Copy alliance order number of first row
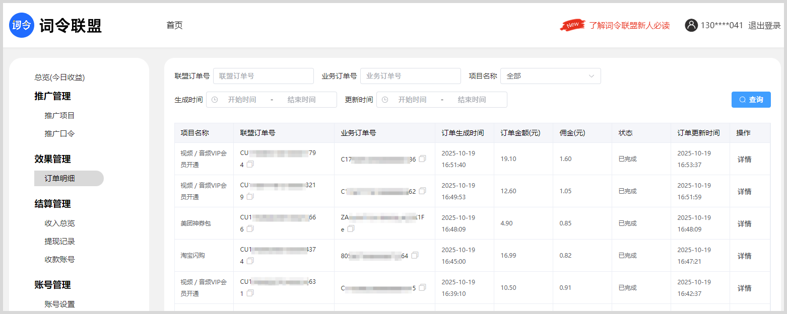The height and width of the screenshot is (314, 787). tap(250, 165)
